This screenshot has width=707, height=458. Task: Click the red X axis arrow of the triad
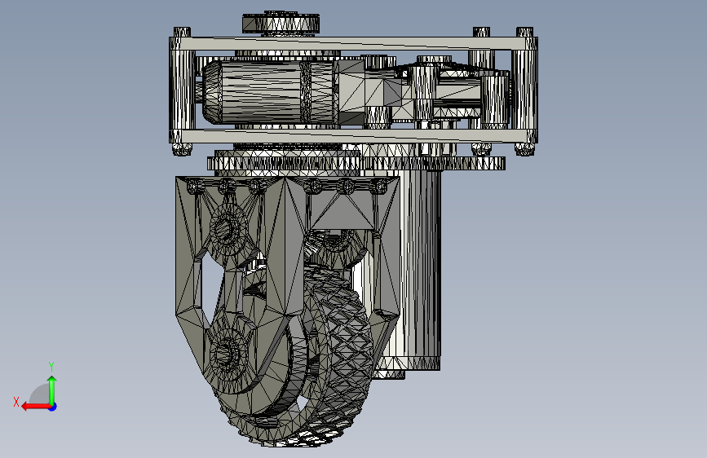click(36, 407)
